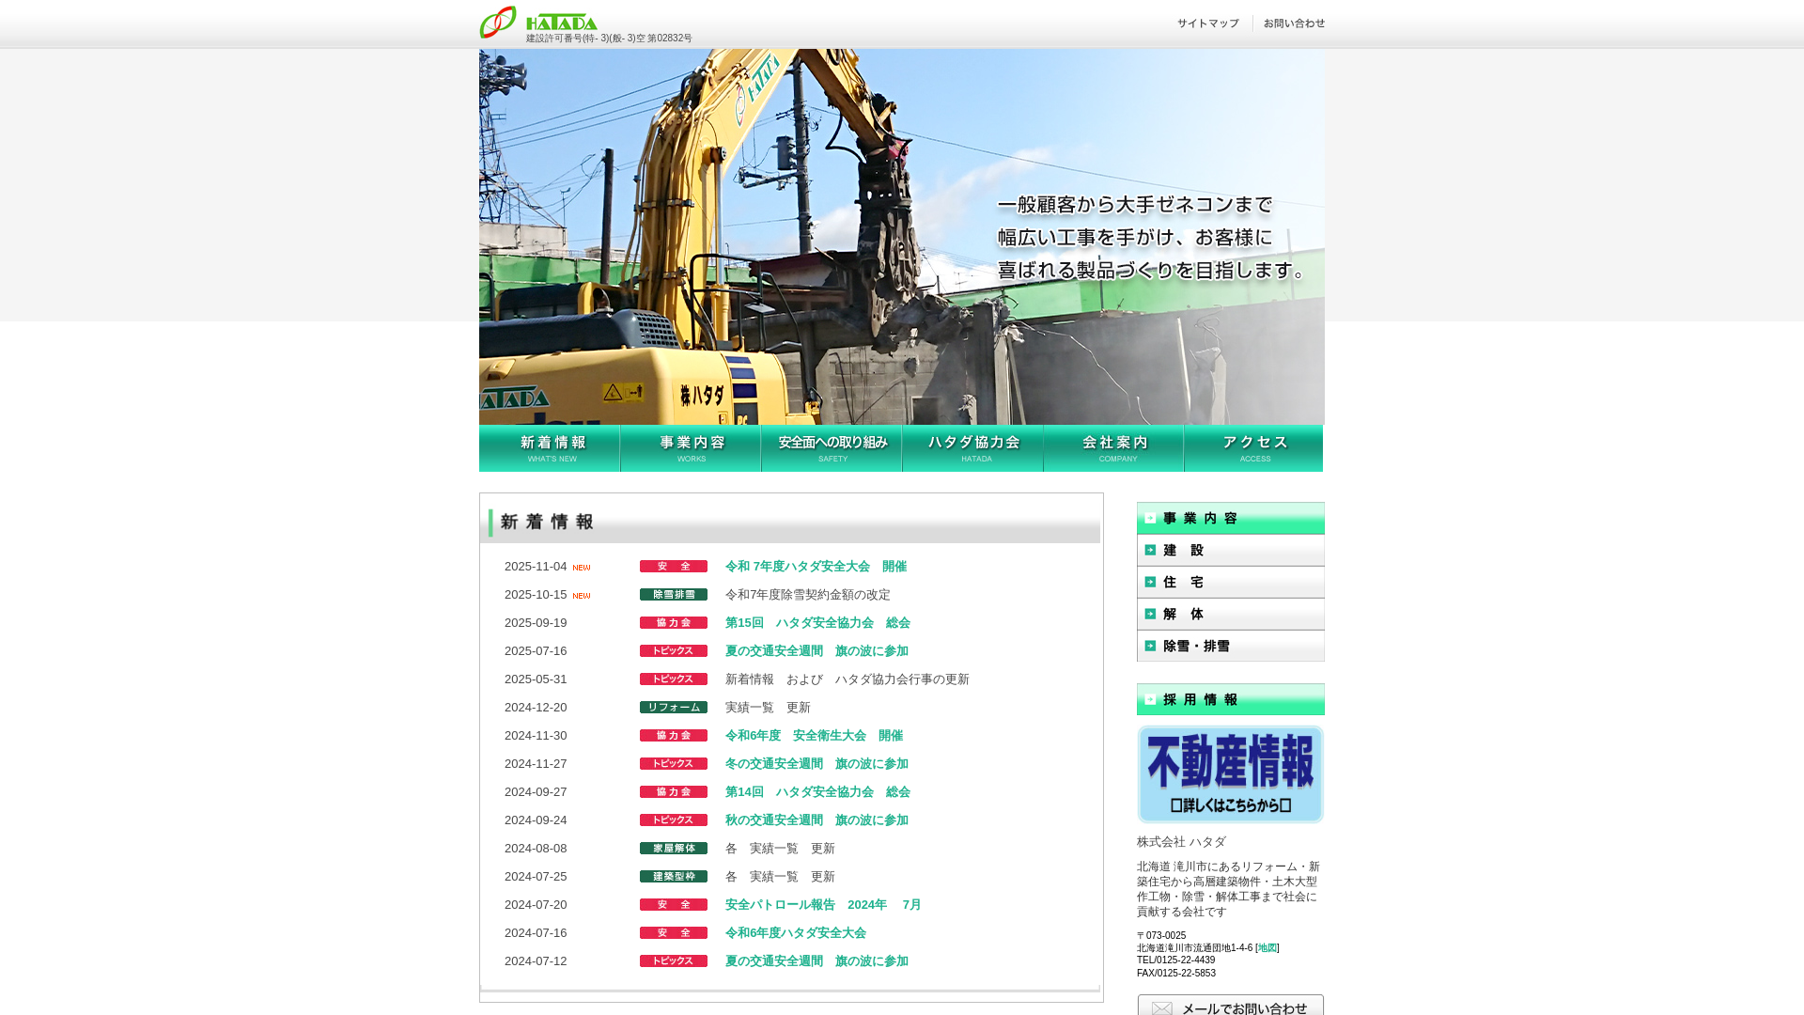Viewport: 1804px width, 1015px height.
Task: Open sidebar 事業内容 heading
Action: [x=1231, y=518]
